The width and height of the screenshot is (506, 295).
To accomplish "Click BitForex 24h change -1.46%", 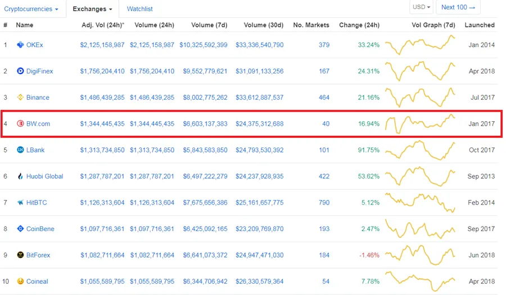I will click(x=369, y=255).
